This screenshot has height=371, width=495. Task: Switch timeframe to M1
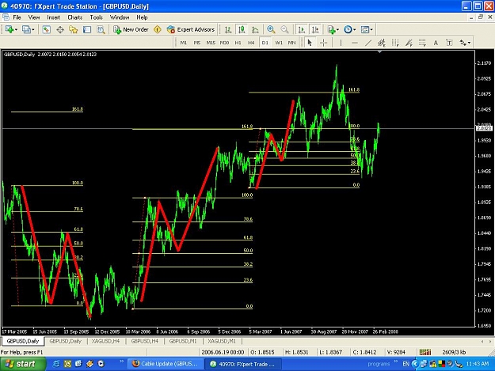(x=184, y=43)
